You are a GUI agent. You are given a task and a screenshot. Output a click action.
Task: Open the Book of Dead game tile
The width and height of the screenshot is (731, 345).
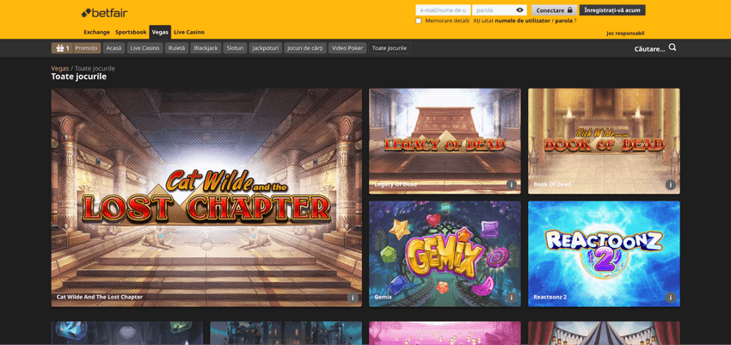pyautogui.click(x=604, y=141)
